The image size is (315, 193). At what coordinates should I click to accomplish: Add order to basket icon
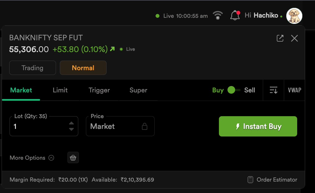73,157
